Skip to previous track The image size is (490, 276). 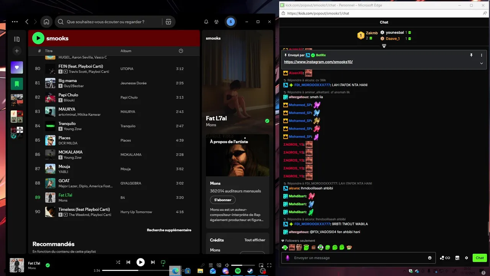[x=129, y=262]
